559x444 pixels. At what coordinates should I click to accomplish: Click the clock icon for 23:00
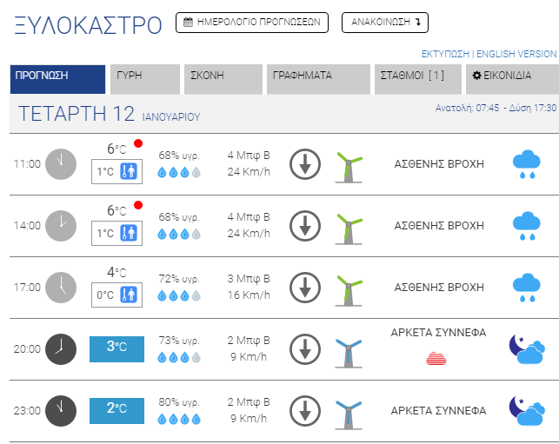61,410
